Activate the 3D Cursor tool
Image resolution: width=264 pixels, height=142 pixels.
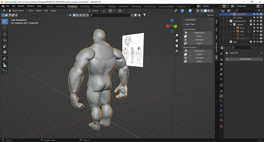pyautogui.click(x=5, y=28)
